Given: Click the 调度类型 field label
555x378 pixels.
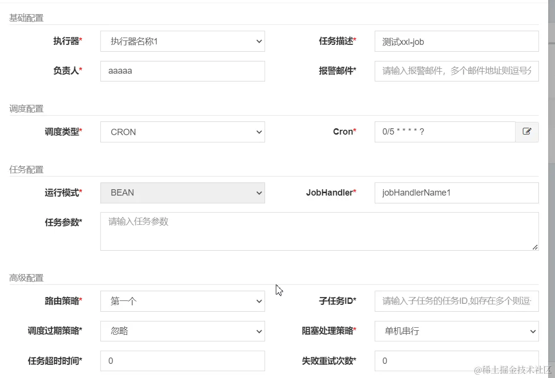Looking at the screenshot, I should pos(63,132).
